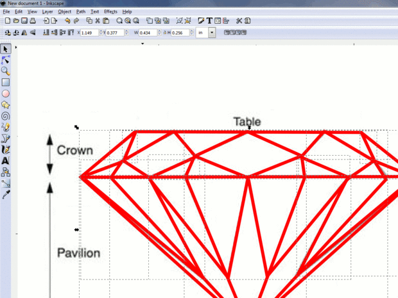Click the Y coordinate input field

pyautogui.click(x=115, y=33)
